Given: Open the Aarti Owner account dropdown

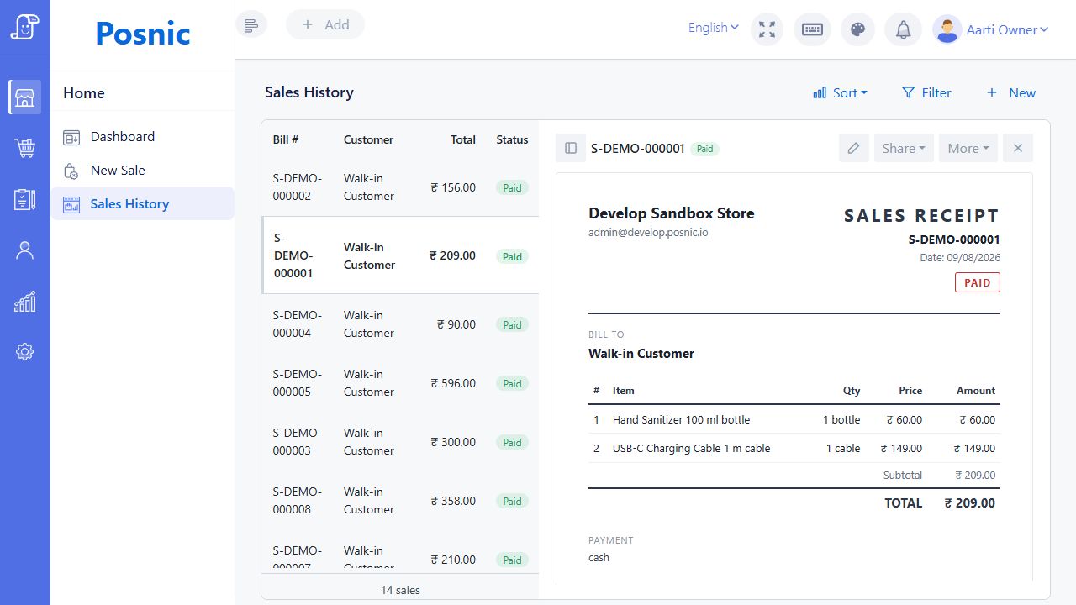Looking at the screenshot, I should click(1007, 29).
